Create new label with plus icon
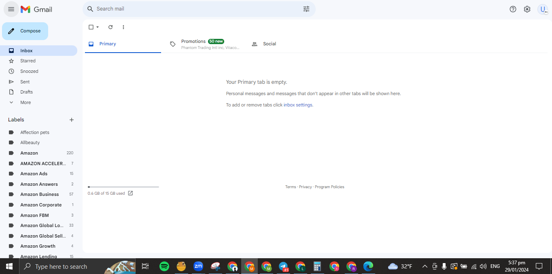Image resolution: width=552 pixels, height=274 pixels. point(72,120)
